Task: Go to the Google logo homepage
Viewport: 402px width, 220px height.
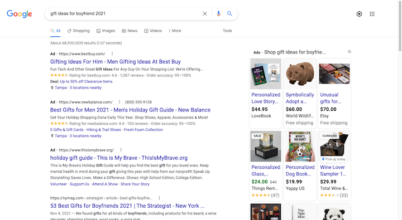Action: tap(20, 14)
